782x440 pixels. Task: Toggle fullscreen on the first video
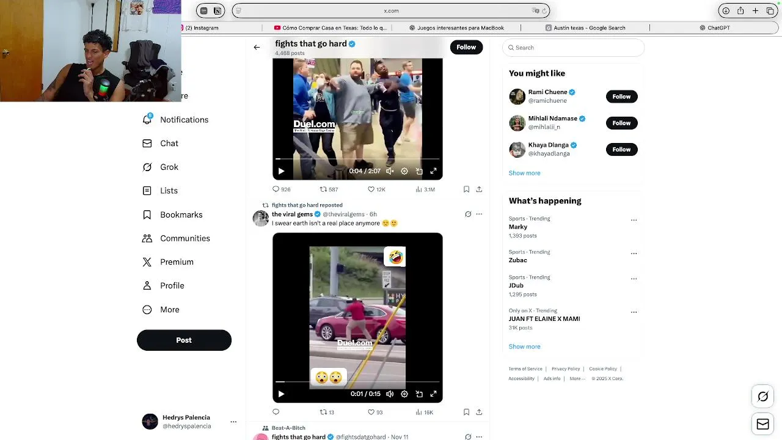coord(434,171)
